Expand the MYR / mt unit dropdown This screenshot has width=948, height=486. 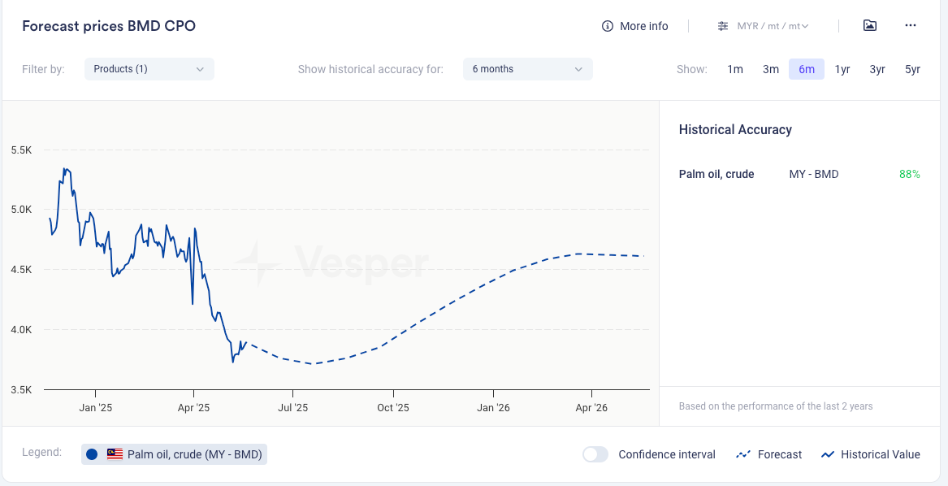[773, 26]
